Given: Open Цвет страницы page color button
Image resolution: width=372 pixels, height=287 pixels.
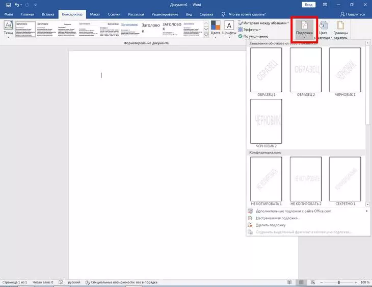Looking at the screenshot, I should 324,30.
